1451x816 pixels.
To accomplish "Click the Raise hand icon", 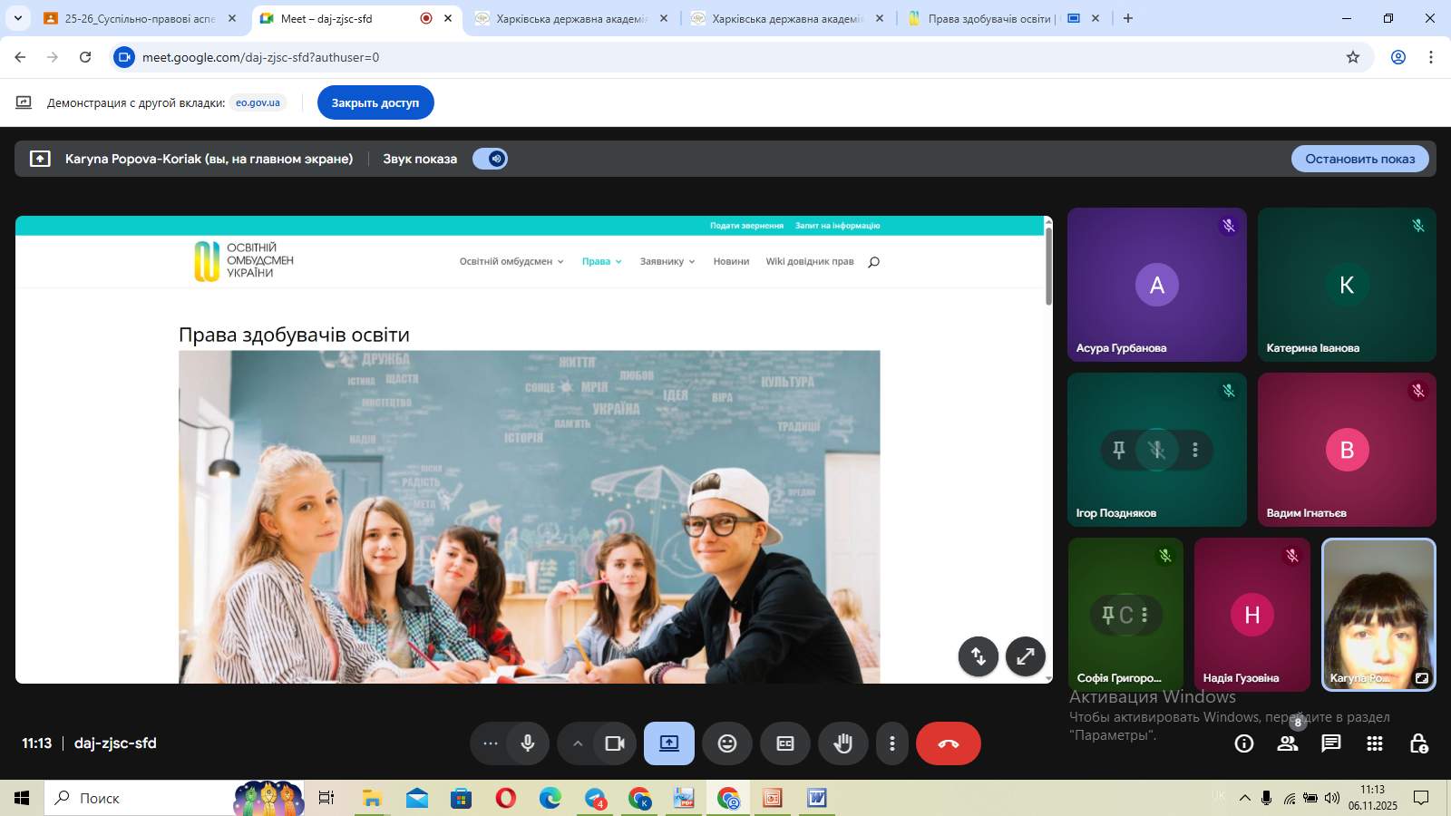I will point(843,743).
